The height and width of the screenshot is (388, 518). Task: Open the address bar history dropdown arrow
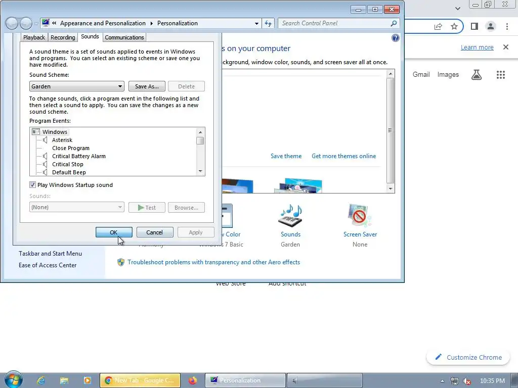pyautogui.click(x=256, y=23)
